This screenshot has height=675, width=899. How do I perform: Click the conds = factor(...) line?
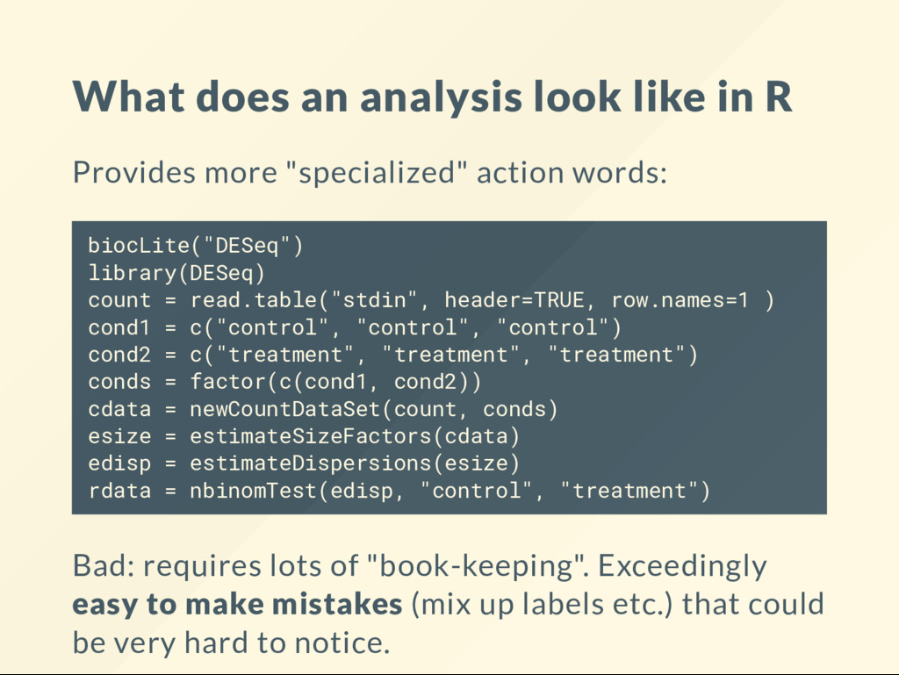tap(285, 382)
